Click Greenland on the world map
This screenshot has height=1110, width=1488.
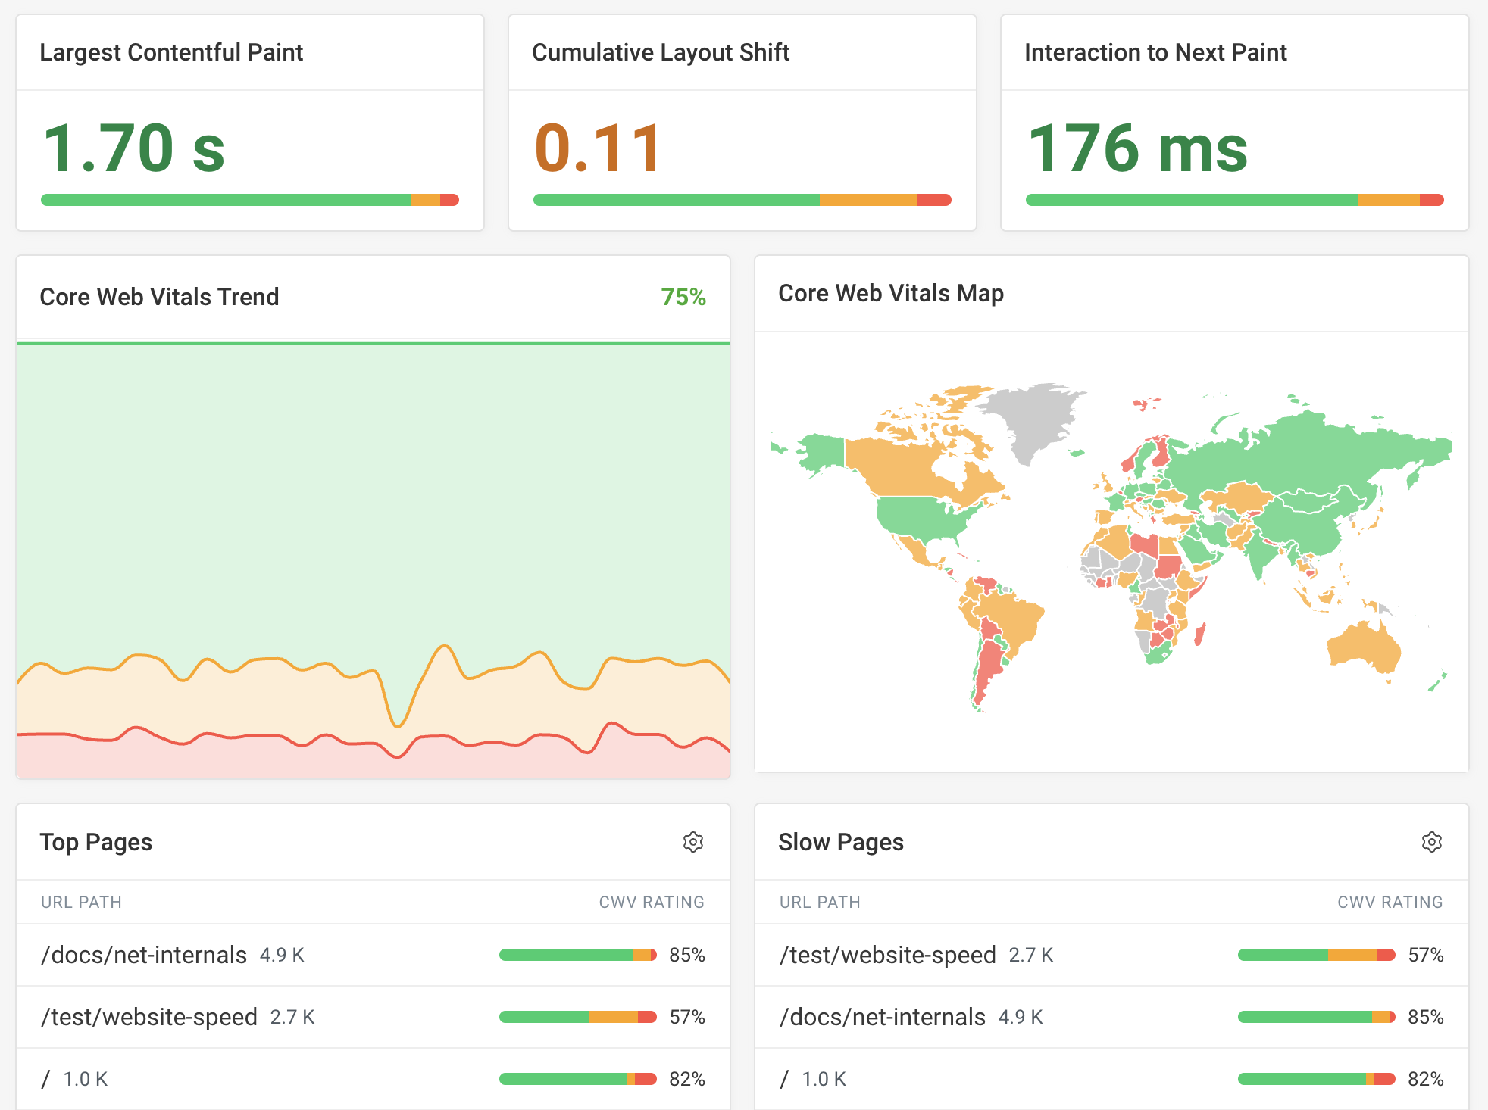point(1034,420)
